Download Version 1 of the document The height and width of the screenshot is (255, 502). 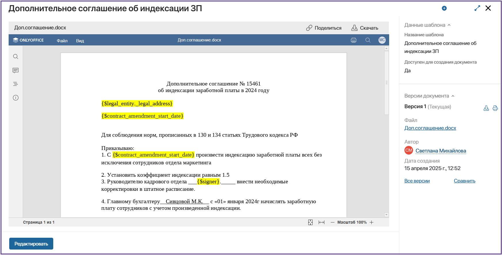[486, 108]
